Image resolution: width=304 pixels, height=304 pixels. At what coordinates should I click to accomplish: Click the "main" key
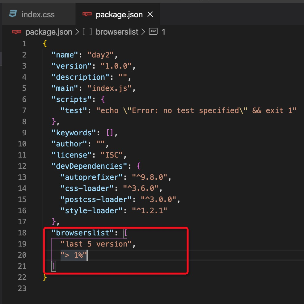tap(65, 88)
